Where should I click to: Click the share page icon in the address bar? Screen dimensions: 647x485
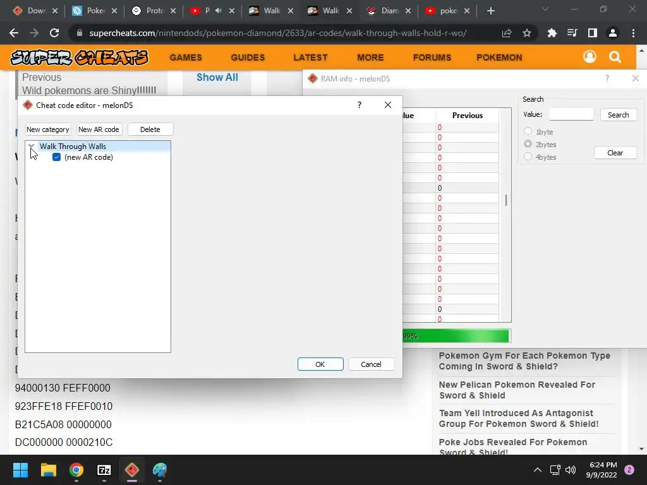click(x=507, y=33)
